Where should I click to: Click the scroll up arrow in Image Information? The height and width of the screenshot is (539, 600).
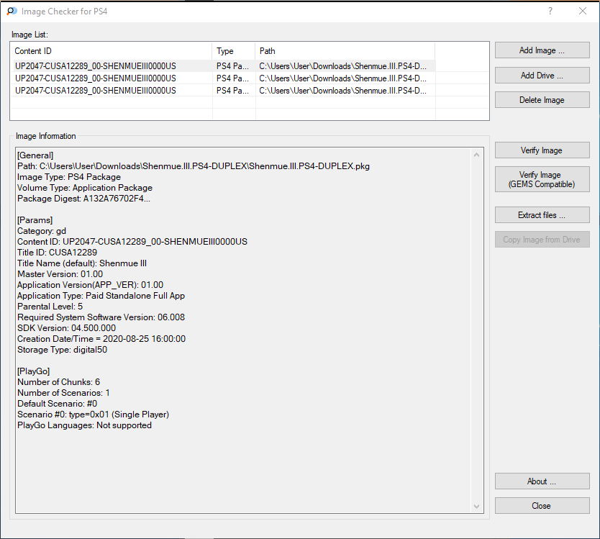point(476,155)
